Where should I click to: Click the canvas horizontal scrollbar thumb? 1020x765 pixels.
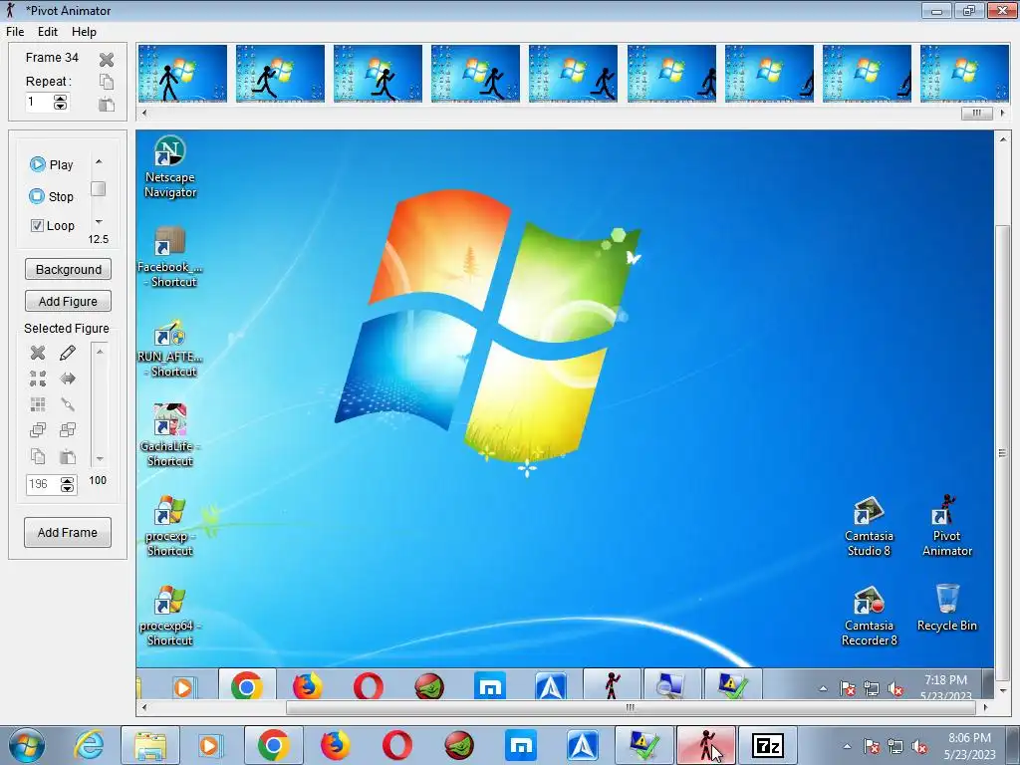coord(630,707)
